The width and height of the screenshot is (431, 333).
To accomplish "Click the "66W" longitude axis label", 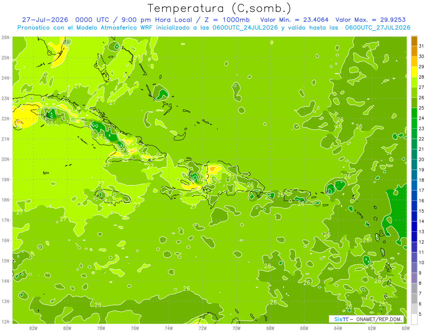I will (x=304, y=328).
